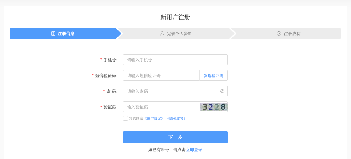
Task: Click the registration info document icon
Action: tap(53, 34)
